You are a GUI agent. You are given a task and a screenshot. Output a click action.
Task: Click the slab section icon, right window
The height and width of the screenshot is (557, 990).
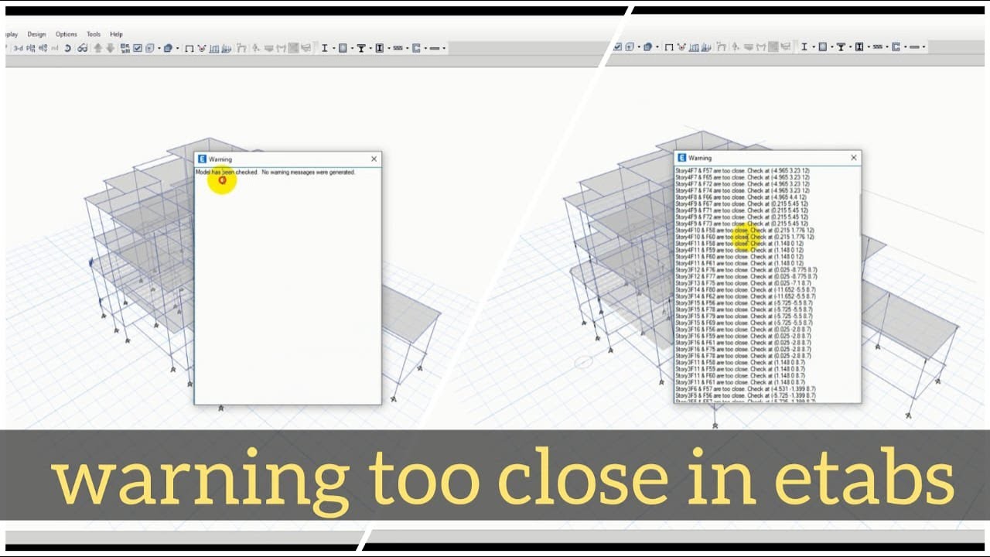pyautogui.click(x=823, y=47)
